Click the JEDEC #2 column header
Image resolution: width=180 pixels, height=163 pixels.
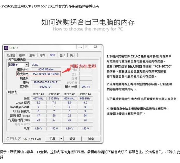tap(54, 94)
